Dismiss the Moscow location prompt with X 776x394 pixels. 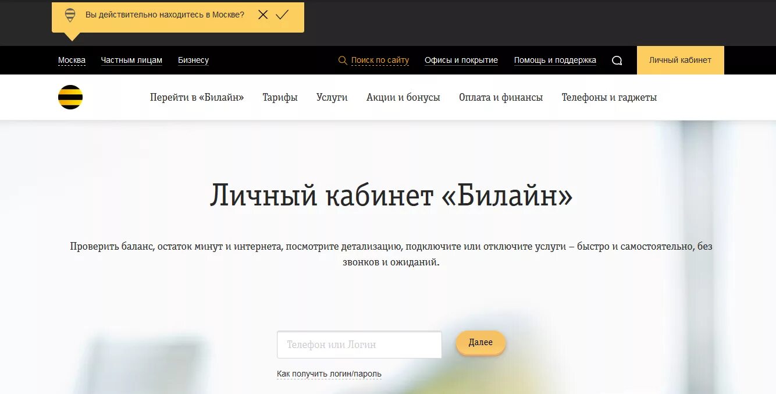(x=263, y=15)
